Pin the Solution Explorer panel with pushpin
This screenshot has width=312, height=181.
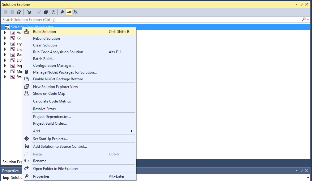coord(302,4)
